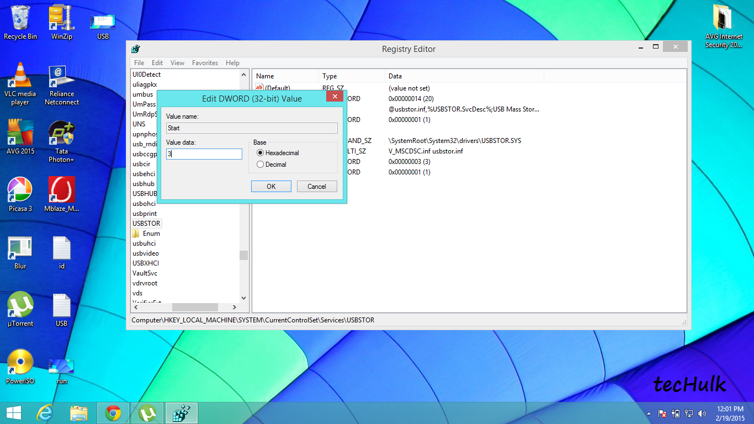Click the speaker icon in system tray
754x424 pixels.
pos(702,412)
